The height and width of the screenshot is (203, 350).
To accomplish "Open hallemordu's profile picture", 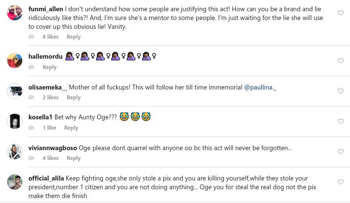I will coord(15,61).
